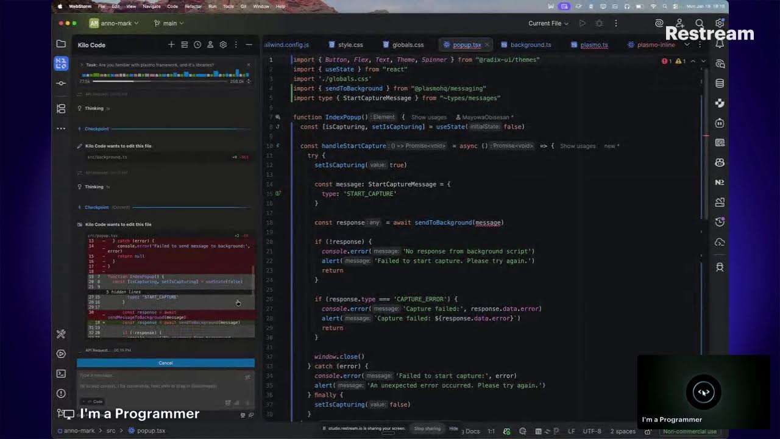Open the Terminal tool window icon
780x439 pixels.
tap(61, 374)
